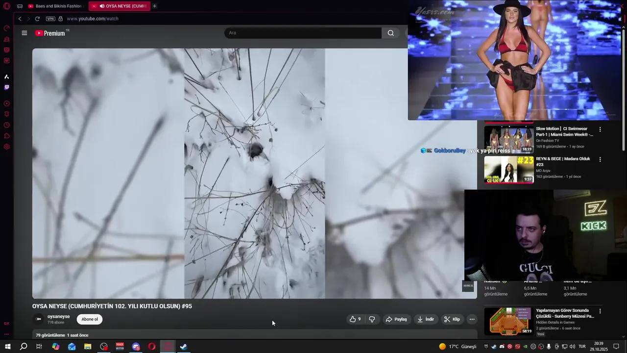Viewport: 627px width, 353px height.
Task: Open the Opera GX main menu logo
Action: (7, 6)
